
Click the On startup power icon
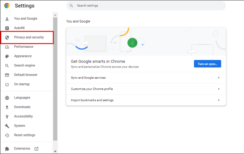click(7, 84)
